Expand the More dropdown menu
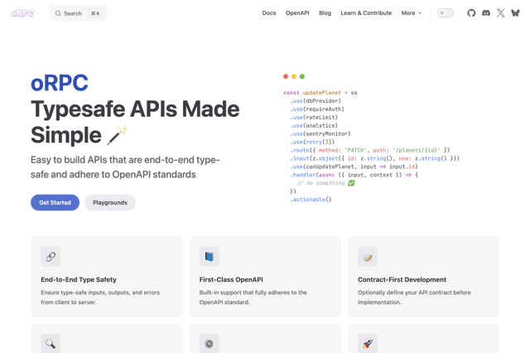 pos(412,13)
